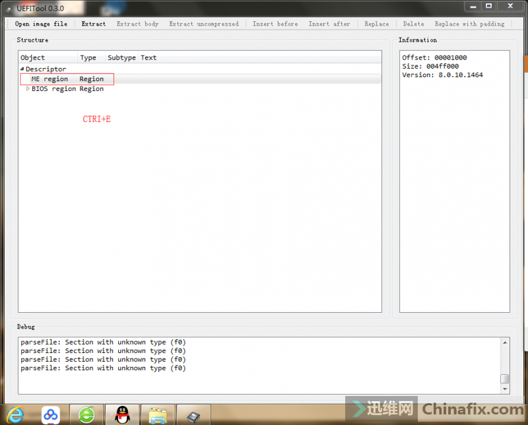Screen dimensions: 528x425
Task: Click the Subtype column header
Action: [121, 57]
